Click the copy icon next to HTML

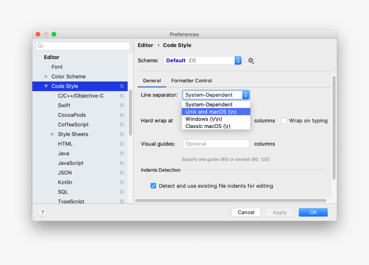(x=122, y=144)
